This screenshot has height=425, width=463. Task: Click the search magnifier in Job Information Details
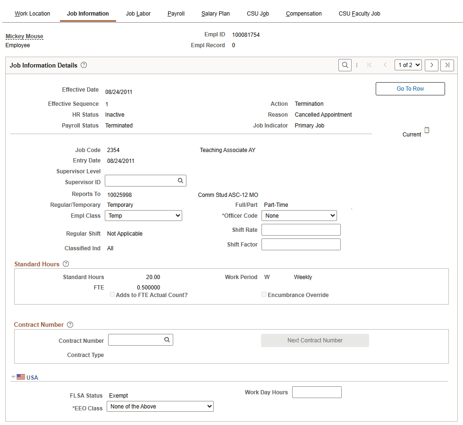pyautogui.click(x=345, y=65)
